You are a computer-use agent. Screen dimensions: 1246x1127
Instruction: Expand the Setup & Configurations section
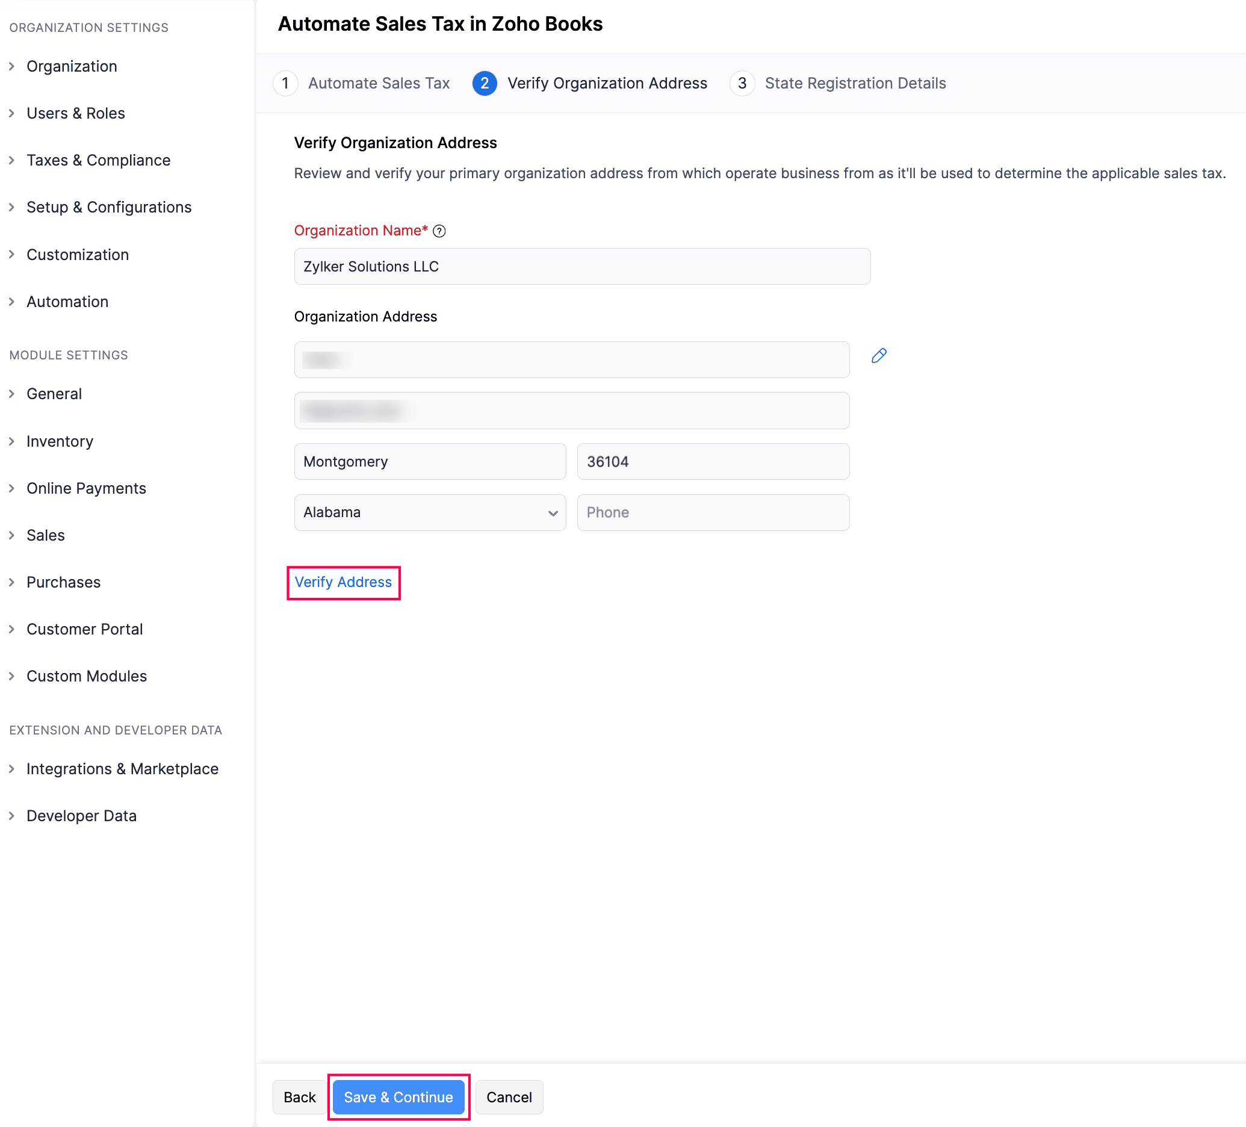pos(109,207)
